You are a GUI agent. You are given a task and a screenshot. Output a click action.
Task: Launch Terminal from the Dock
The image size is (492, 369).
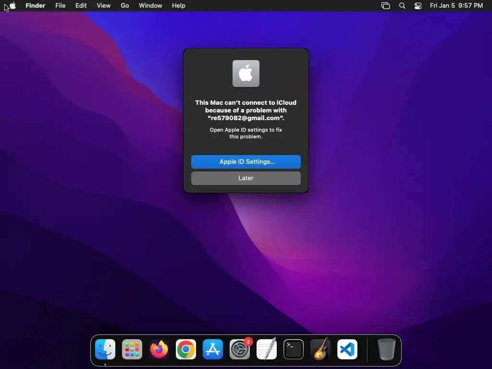coord(294,349)
